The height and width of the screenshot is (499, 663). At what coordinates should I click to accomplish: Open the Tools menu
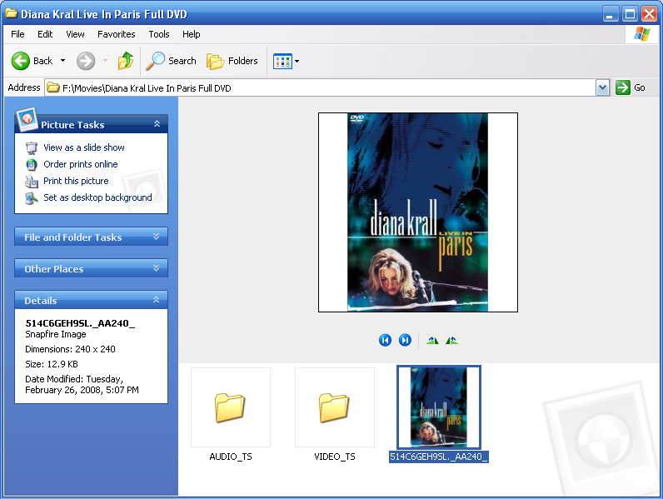click(x=159, y=34)
